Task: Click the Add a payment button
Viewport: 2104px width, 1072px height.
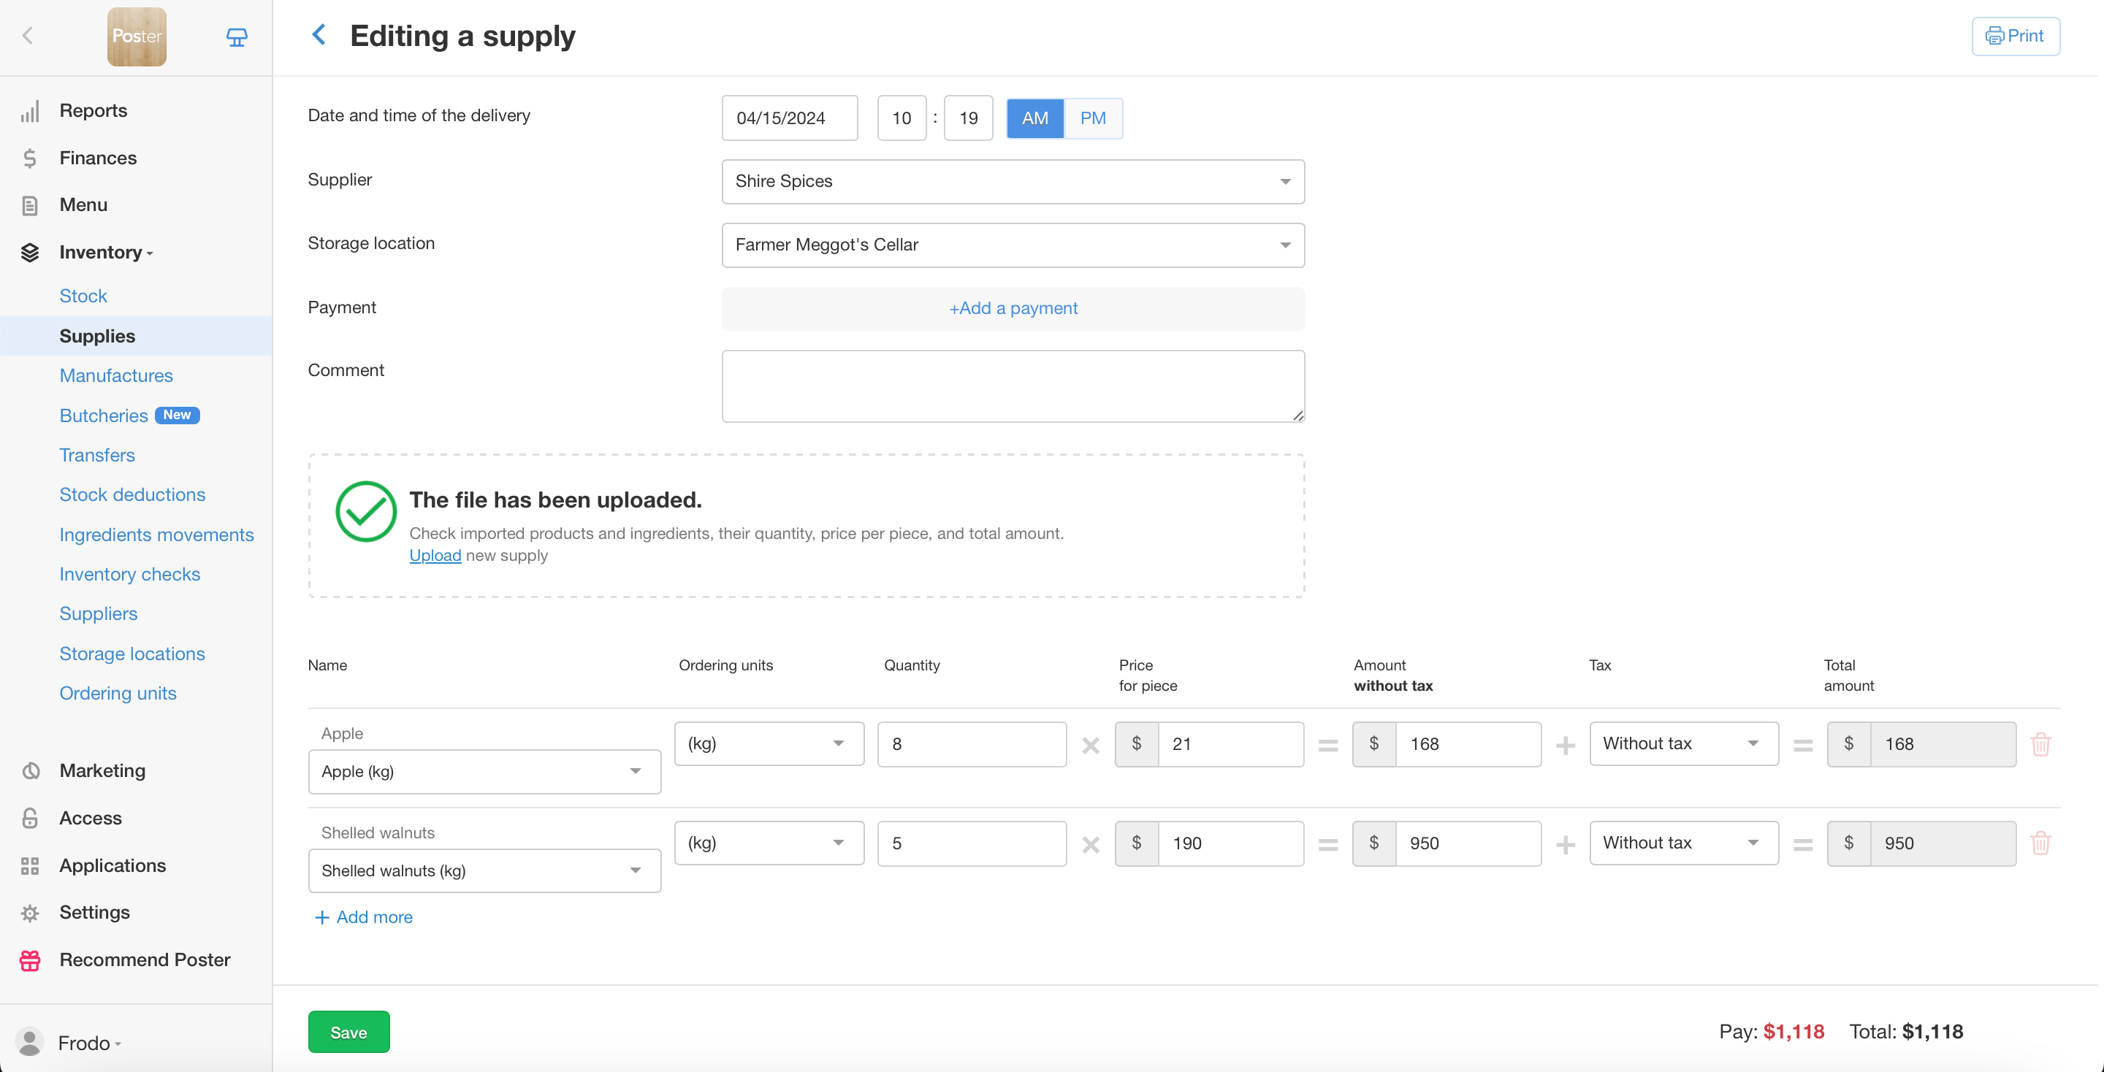Action: 1012,309
